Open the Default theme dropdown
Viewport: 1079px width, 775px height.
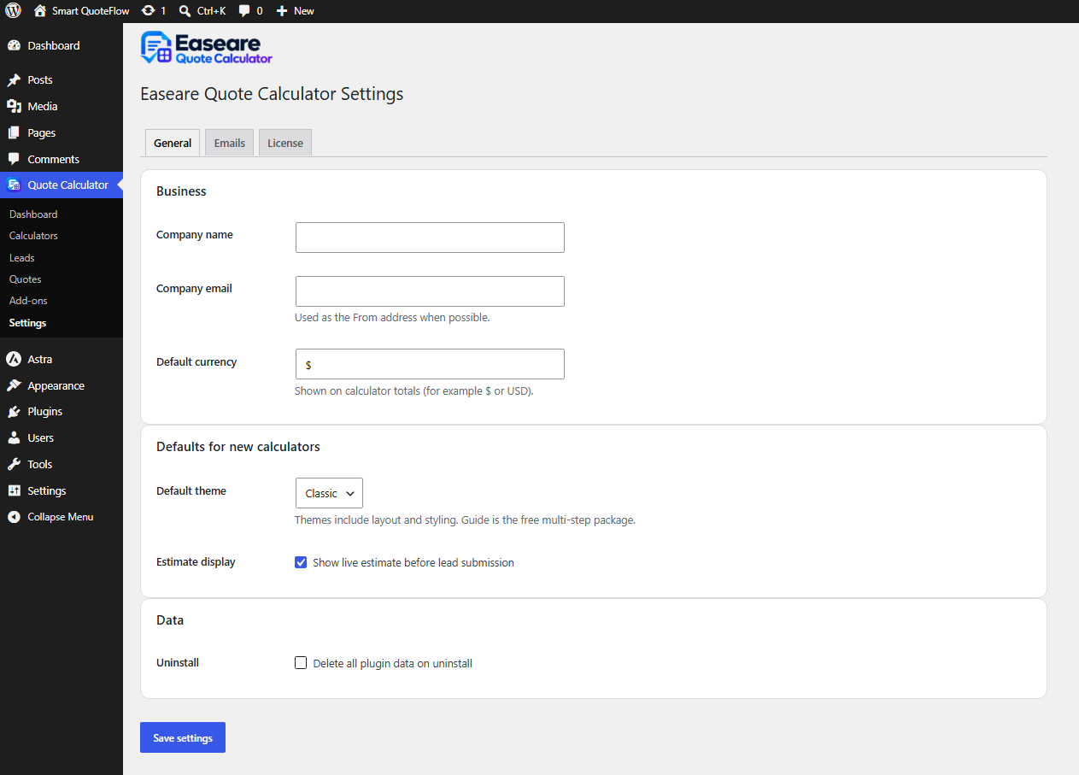329,493
